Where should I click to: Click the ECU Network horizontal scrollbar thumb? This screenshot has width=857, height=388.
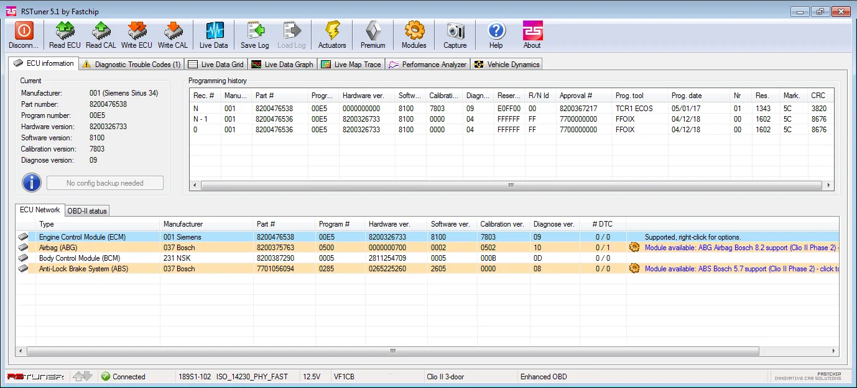[x=392, y=351]
